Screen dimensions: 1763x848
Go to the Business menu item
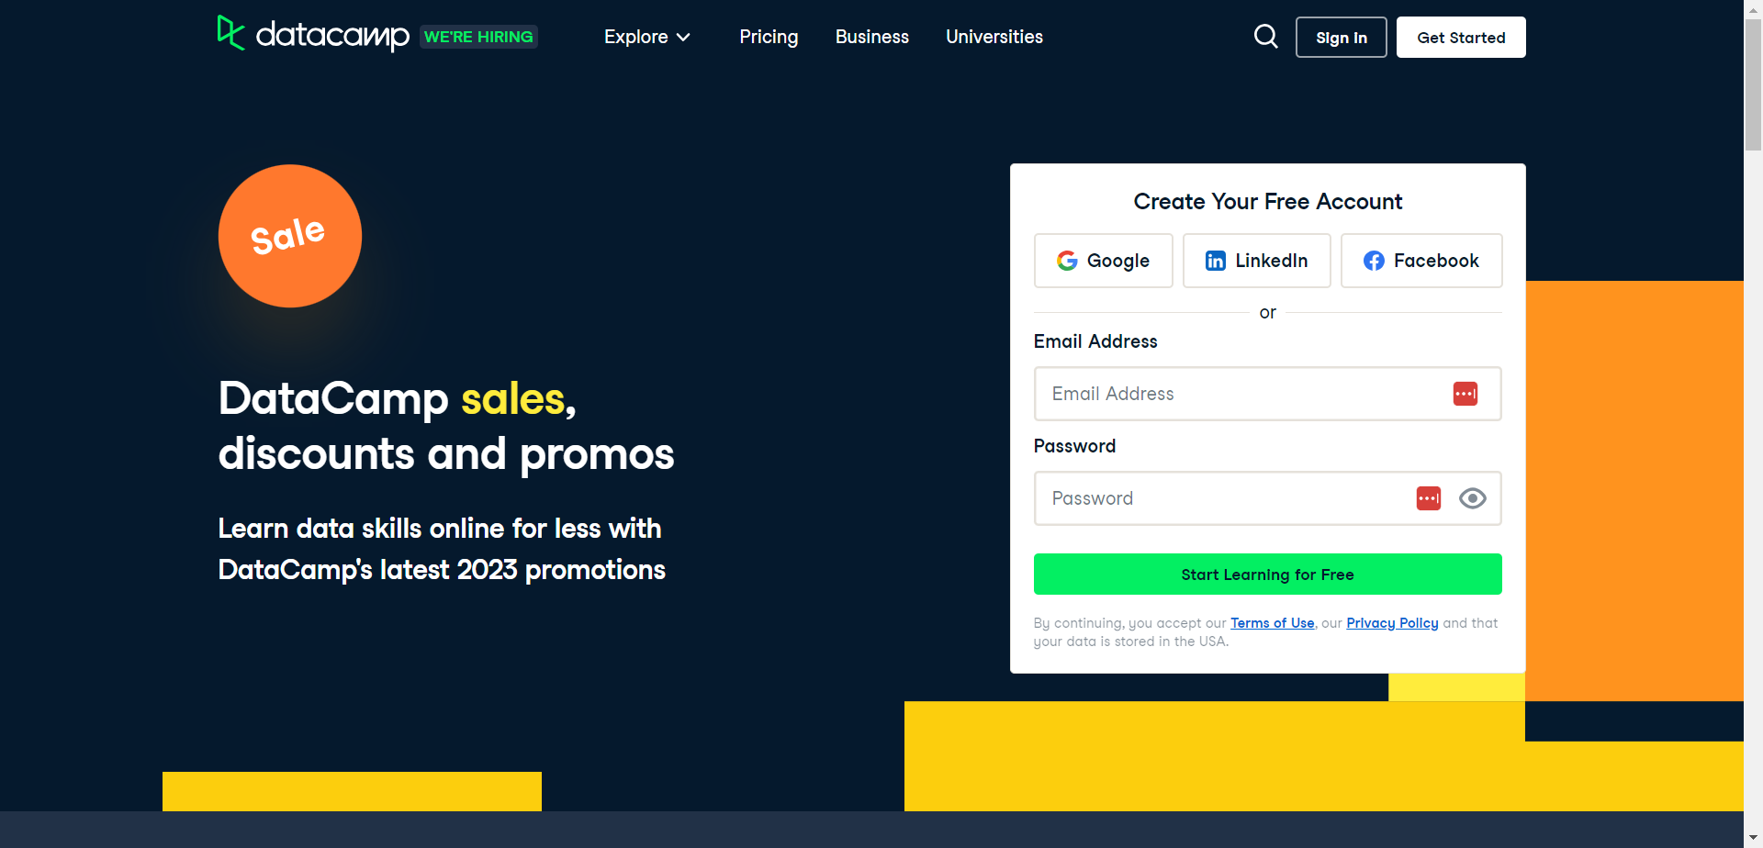[871, 37]
